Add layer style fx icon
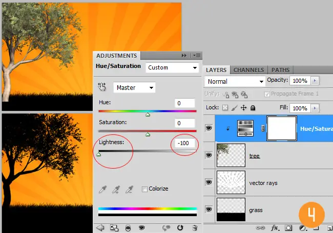The image size is (333, 233). click(275, 228)
